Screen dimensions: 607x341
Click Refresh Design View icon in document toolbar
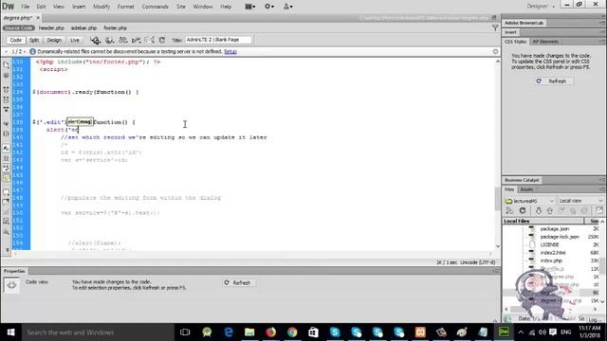tap(162, 40)
